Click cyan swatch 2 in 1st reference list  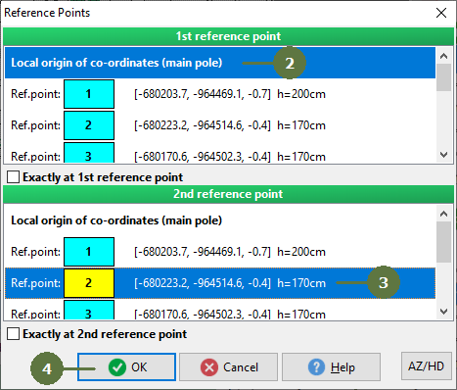coord(89,125)
